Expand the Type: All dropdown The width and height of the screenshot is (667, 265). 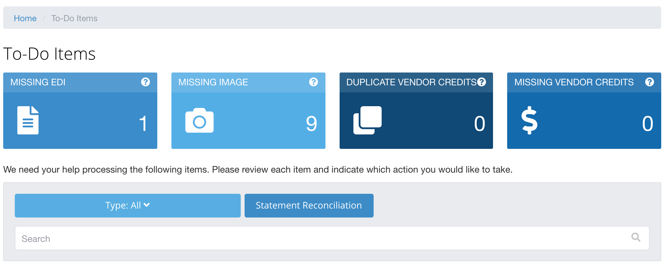pyautogui.click(x=127, y=206)
